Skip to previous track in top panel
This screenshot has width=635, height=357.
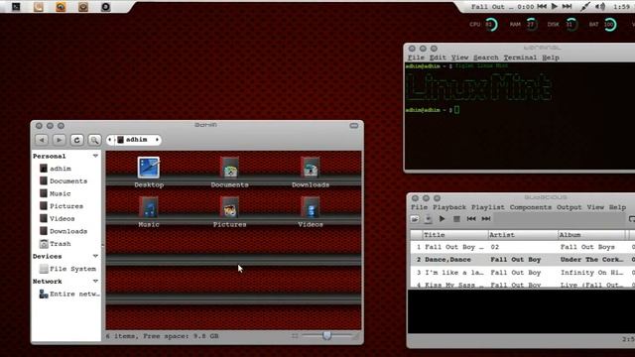[x=542, y=7]
